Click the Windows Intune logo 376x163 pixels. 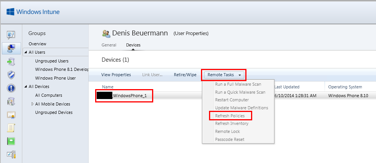[x=33, y=12]
